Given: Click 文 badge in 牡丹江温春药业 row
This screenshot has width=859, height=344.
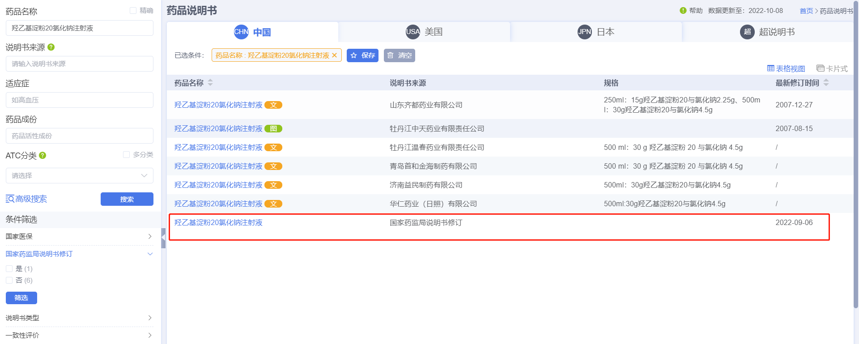Looking at the screenshot, I should [273, 148].
